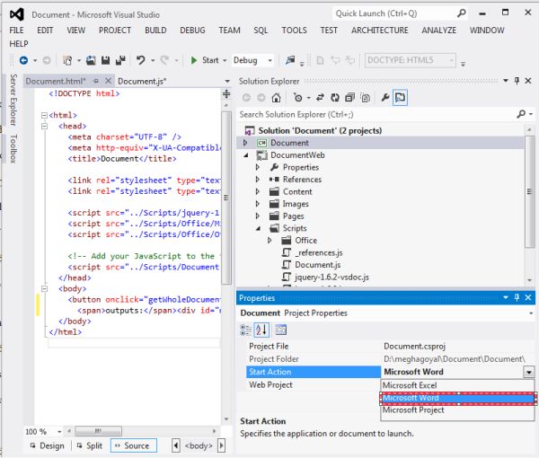Open the Start Action dropdown arrow
Viewport: 539px width, 458px height.
click(x=529, y=372)
